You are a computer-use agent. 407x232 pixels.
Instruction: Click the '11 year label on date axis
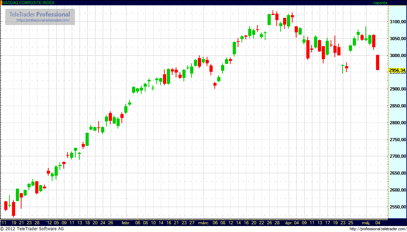click(4, 222)
